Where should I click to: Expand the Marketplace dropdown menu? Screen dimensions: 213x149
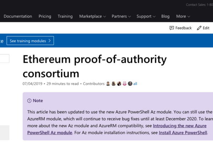pyautogui.click(x=93, y=16)
